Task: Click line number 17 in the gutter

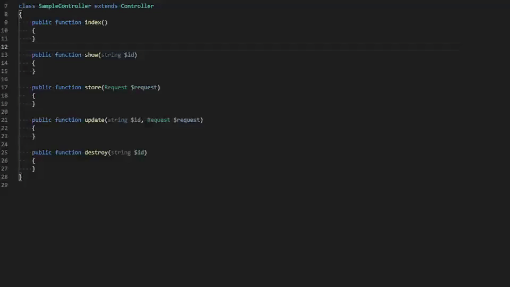Action: point(4,87)
